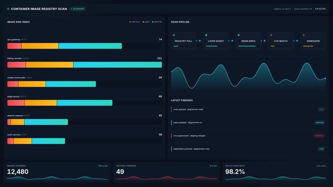Click the teal medium segment of media-transcode bar
Image resolution: width=333 pixels, height=187 pixels.
pyautogui.click(x=71, y=84)
